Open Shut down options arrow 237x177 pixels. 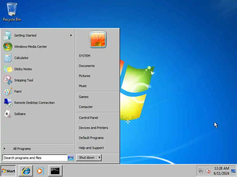[100, 158]
